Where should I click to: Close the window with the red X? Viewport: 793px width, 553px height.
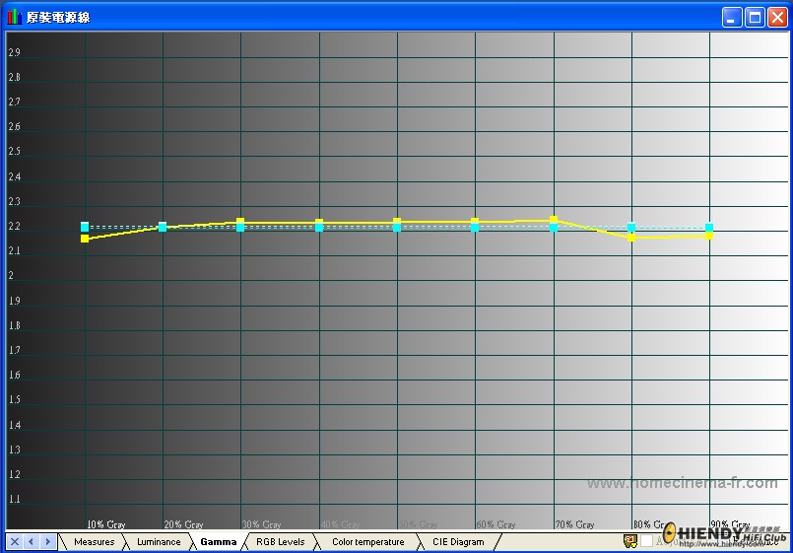[x=777, y=17]
